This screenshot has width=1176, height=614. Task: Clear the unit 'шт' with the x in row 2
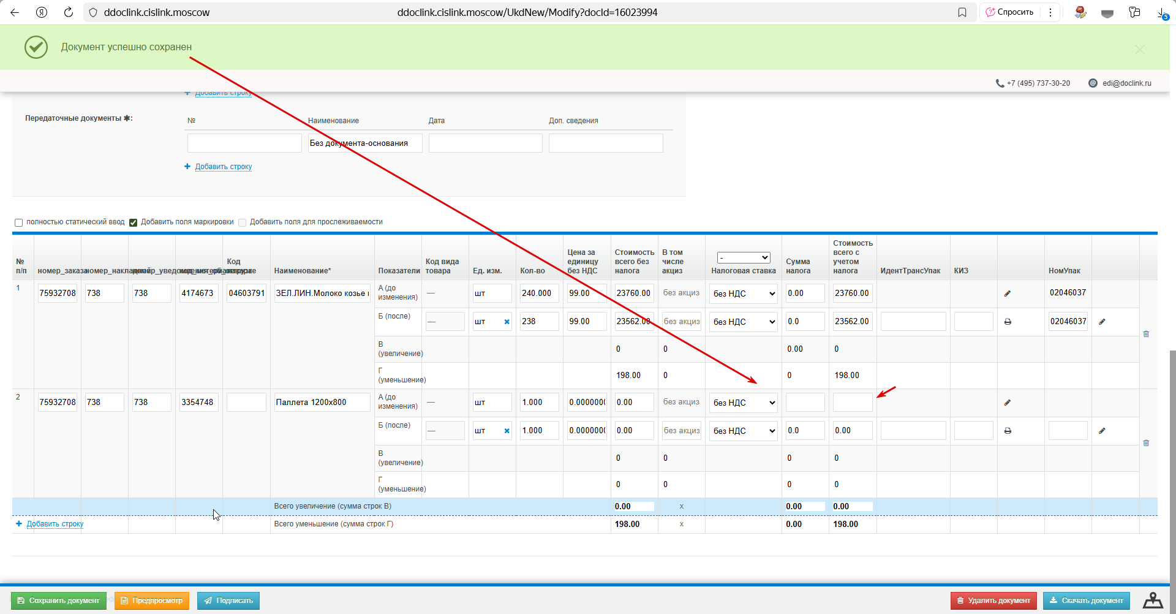pos(507,431)
